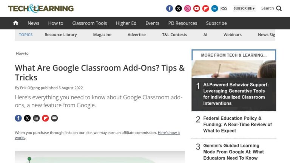The width and height of the screenshot is (290, 163).
Task: Open the Magazine topic link
Action: point(102,35)
